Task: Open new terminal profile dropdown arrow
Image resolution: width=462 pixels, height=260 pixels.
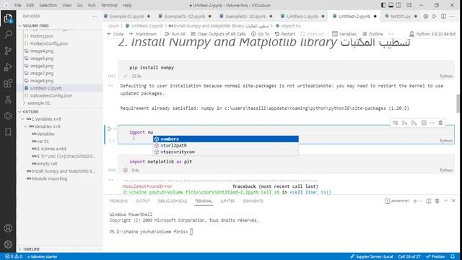Action: pos(420,201)
